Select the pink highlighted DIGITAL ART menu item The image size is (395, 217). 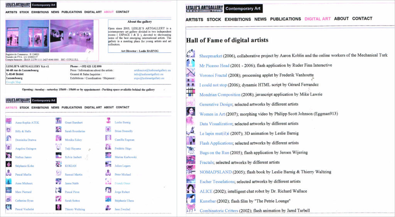coord(317,19)
